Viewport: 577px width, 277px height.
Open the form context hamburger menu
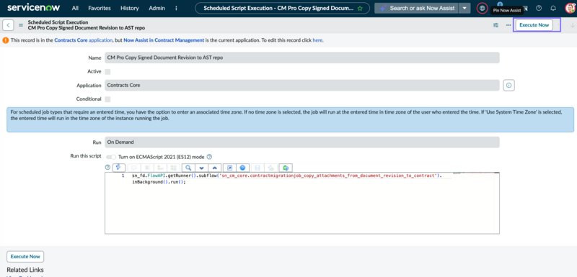21,25
